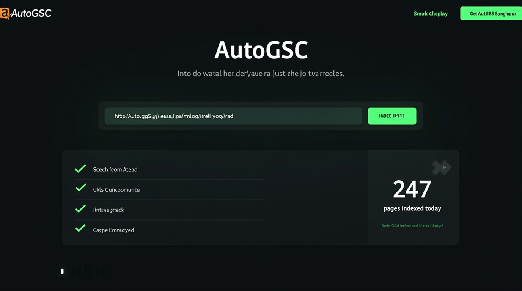This screenshot has height=291, width=522.
Task: Click the green Data GSS linked link
Action: click(412, 225)
